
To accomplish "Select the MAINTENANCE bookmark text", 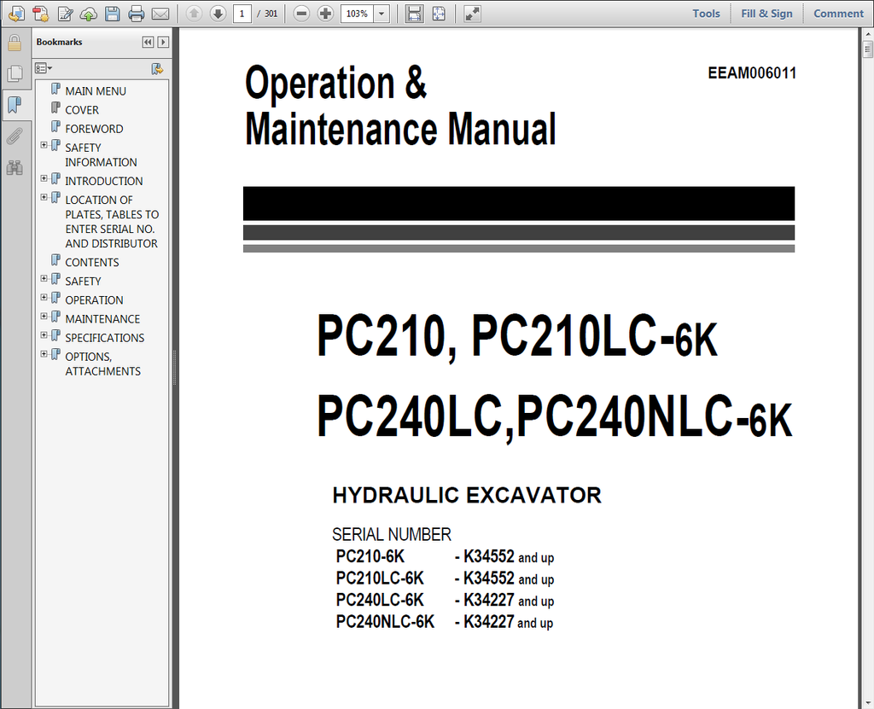I will (x=102, y=319).
